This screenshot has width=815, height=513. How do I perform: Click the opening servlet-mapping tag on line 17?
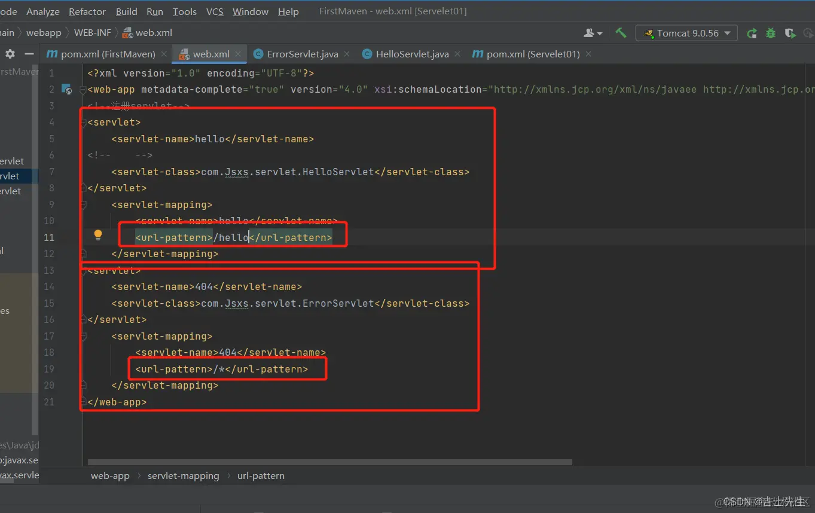coord(162,337)
